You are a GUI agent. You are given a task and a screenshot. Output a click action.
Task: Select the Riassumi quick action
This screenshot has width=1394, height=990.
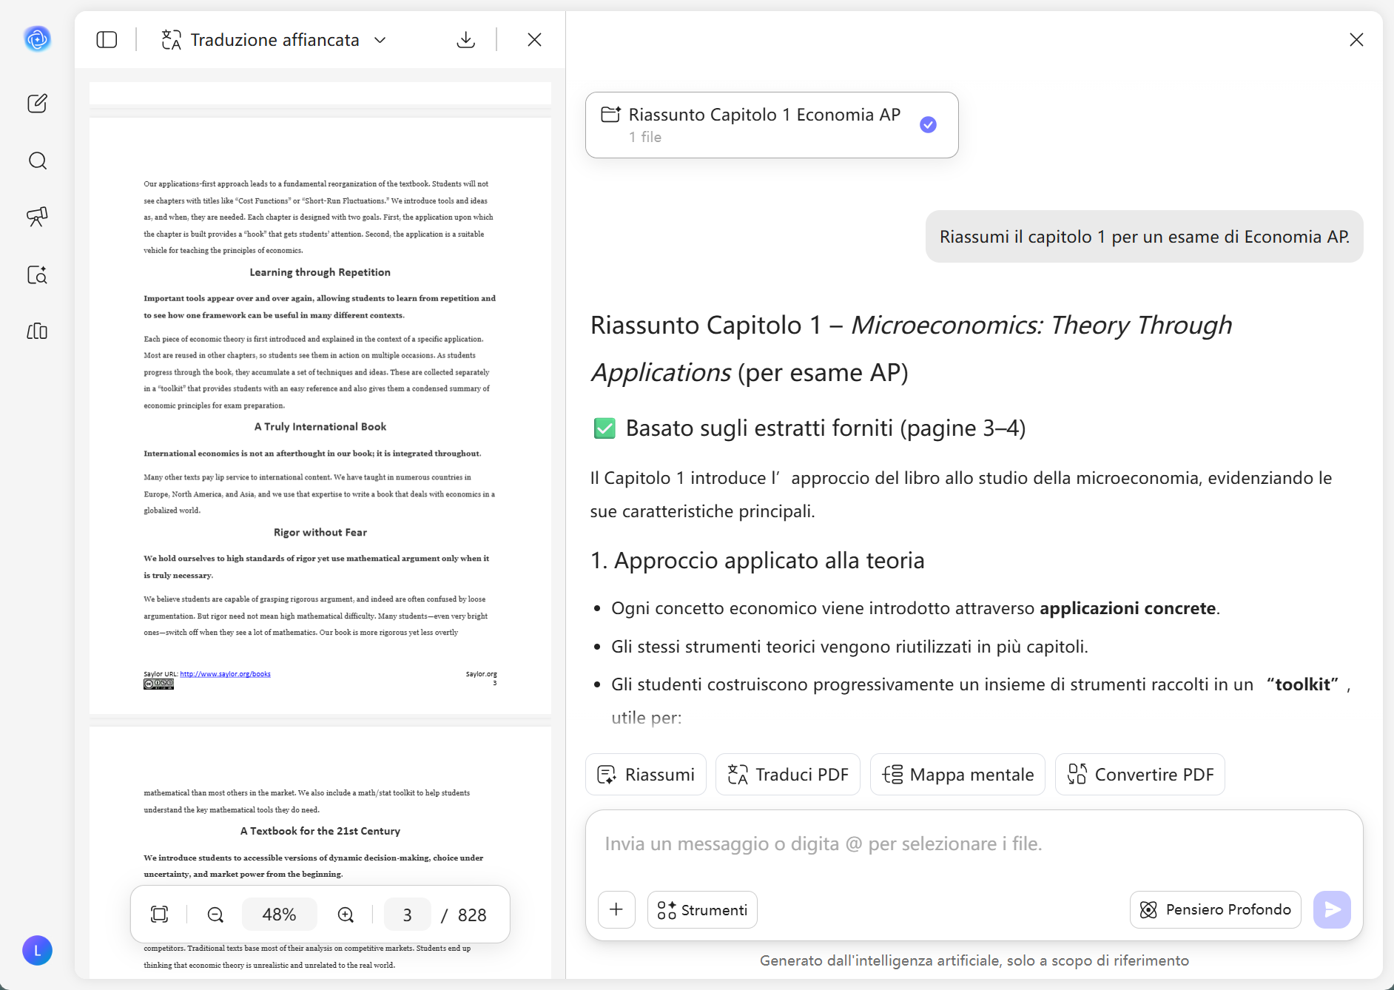click(x=645, y=775)
